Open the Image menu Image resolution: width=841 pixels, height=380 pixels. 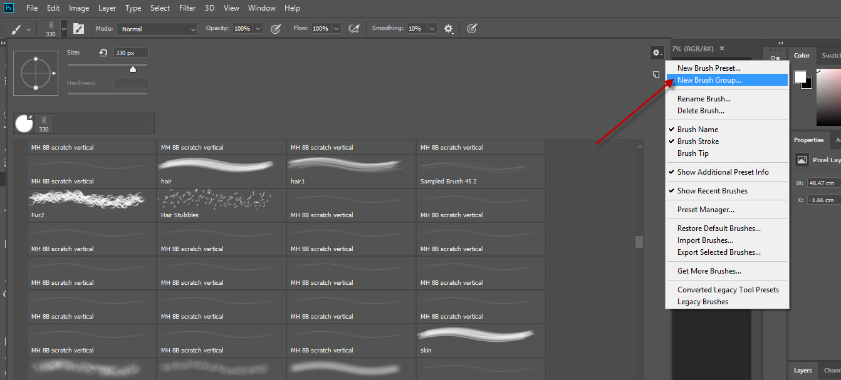(x=79, y=8)
